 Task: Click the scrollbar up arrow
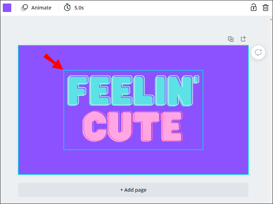[x=271, y=19]
